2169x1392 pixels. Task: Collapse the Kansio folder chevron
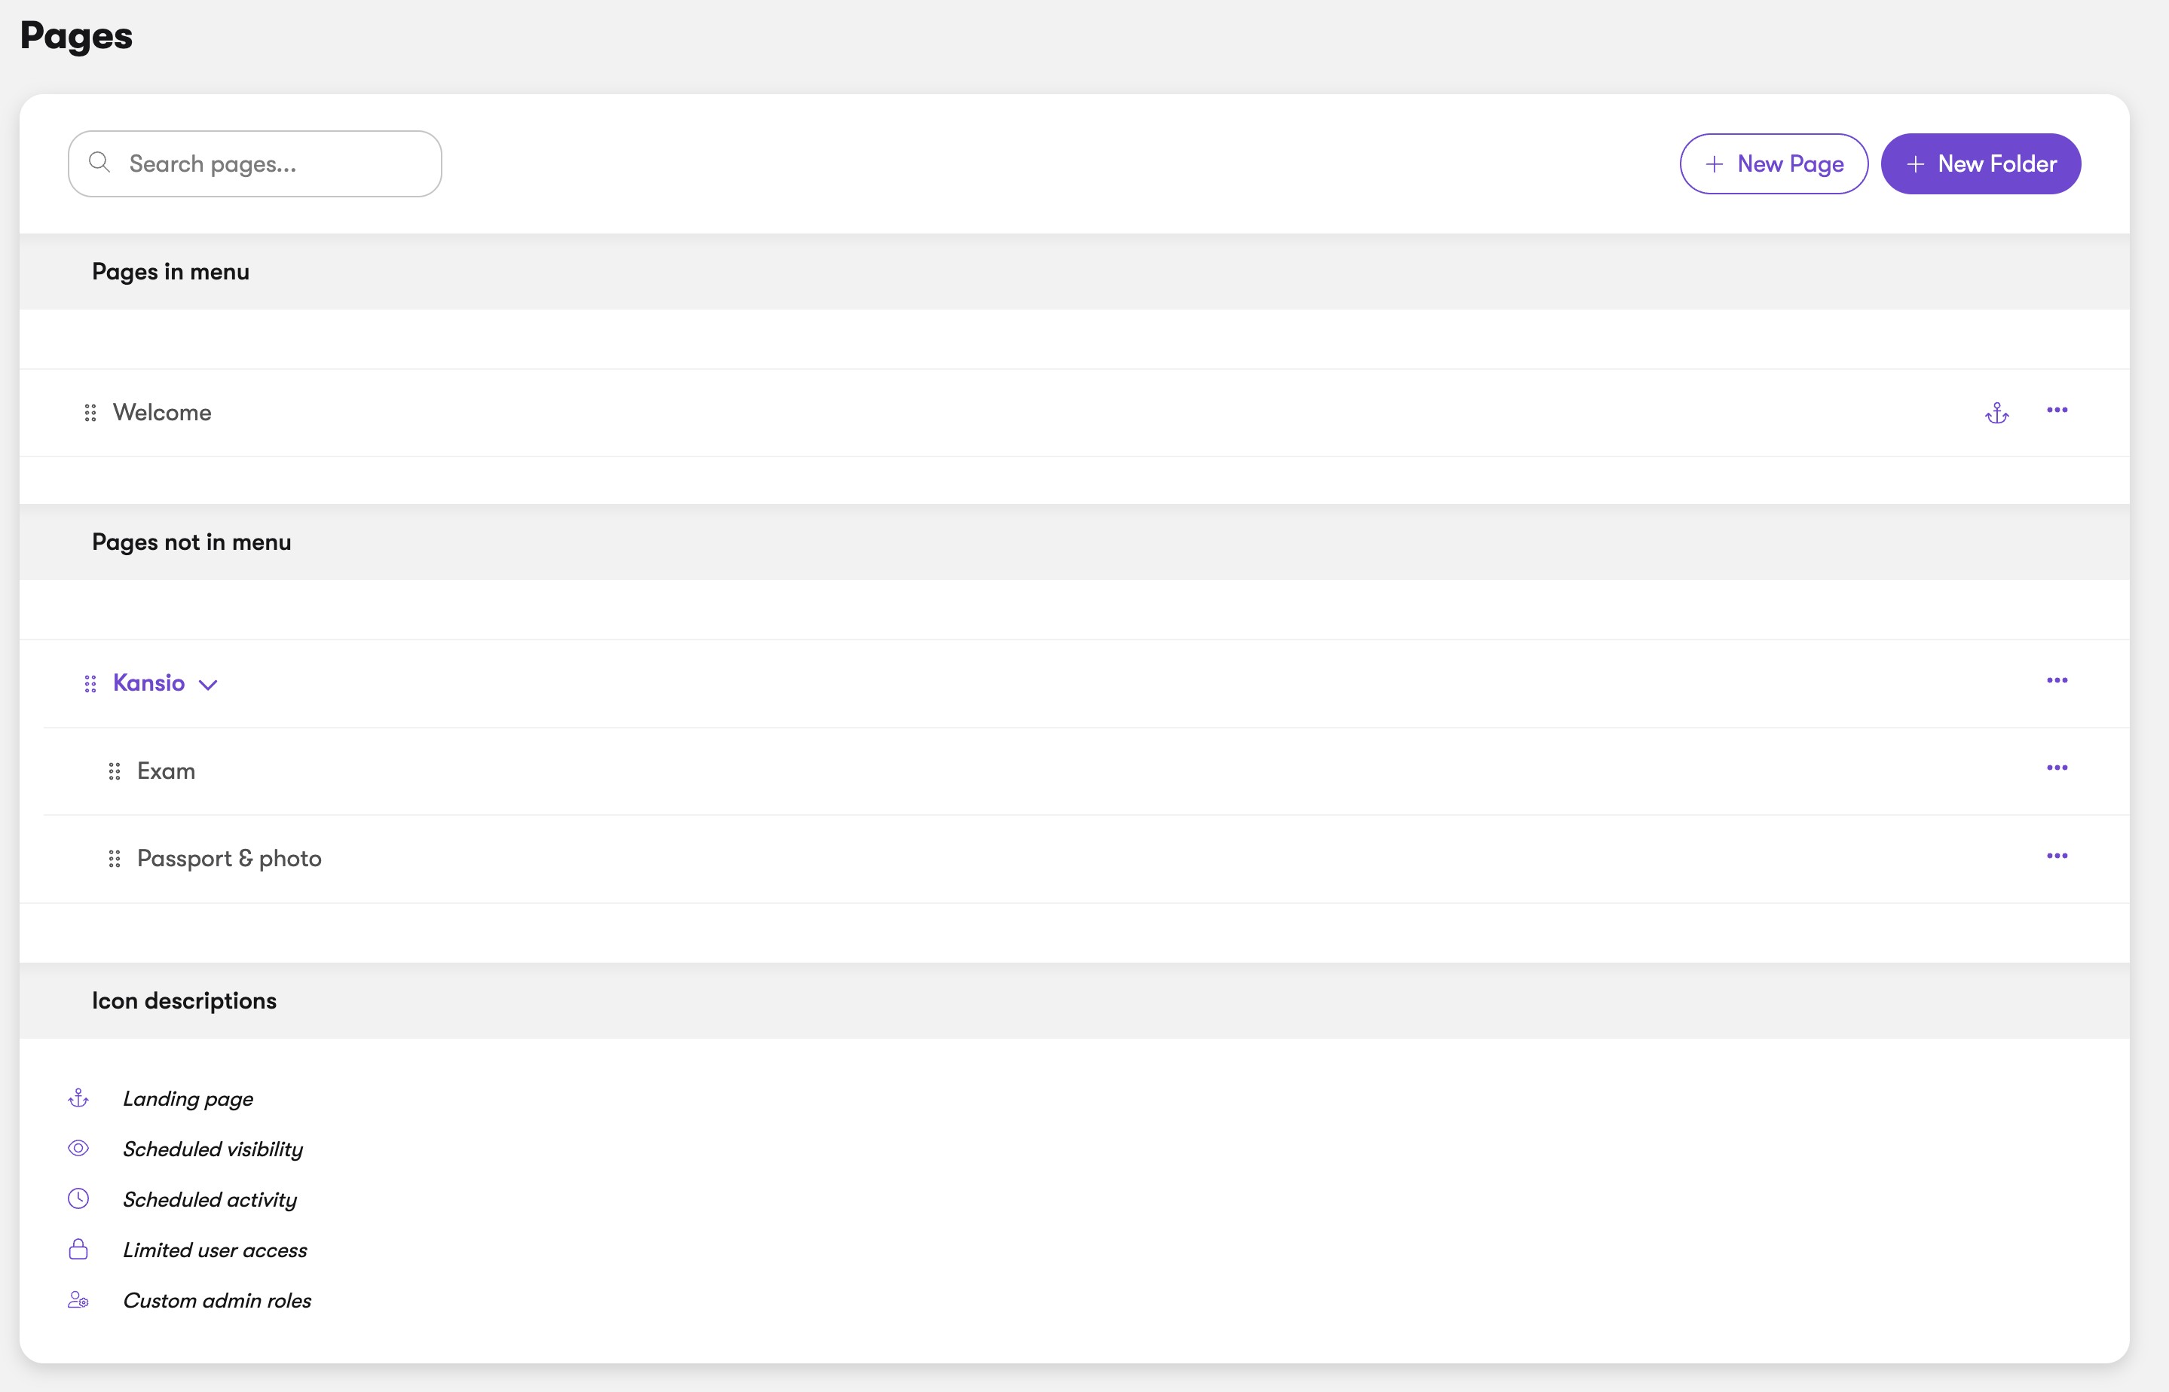[x=208, y=685]
